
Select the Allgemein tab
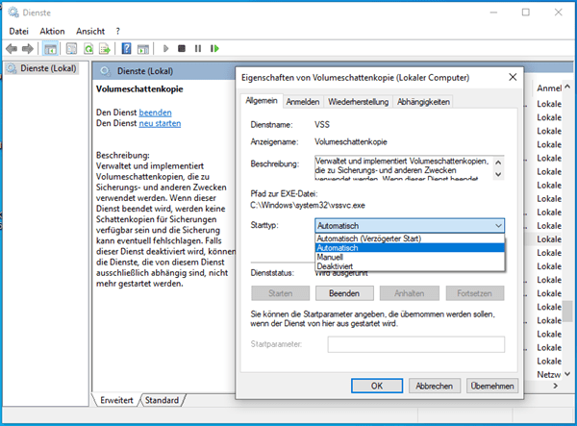(262, 101)
